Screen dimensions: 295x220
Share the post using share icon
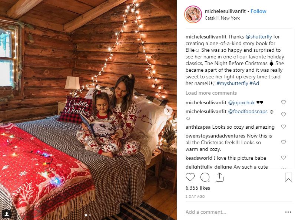pos(219,177)
